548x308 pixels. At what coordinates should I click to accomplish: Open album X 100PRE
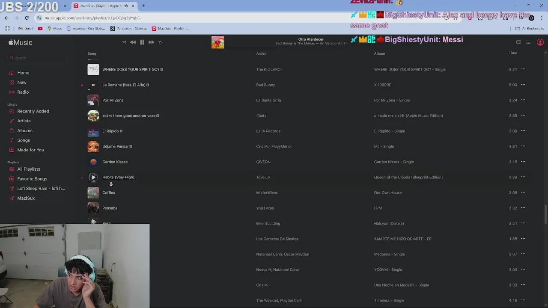tap(382, 85)
